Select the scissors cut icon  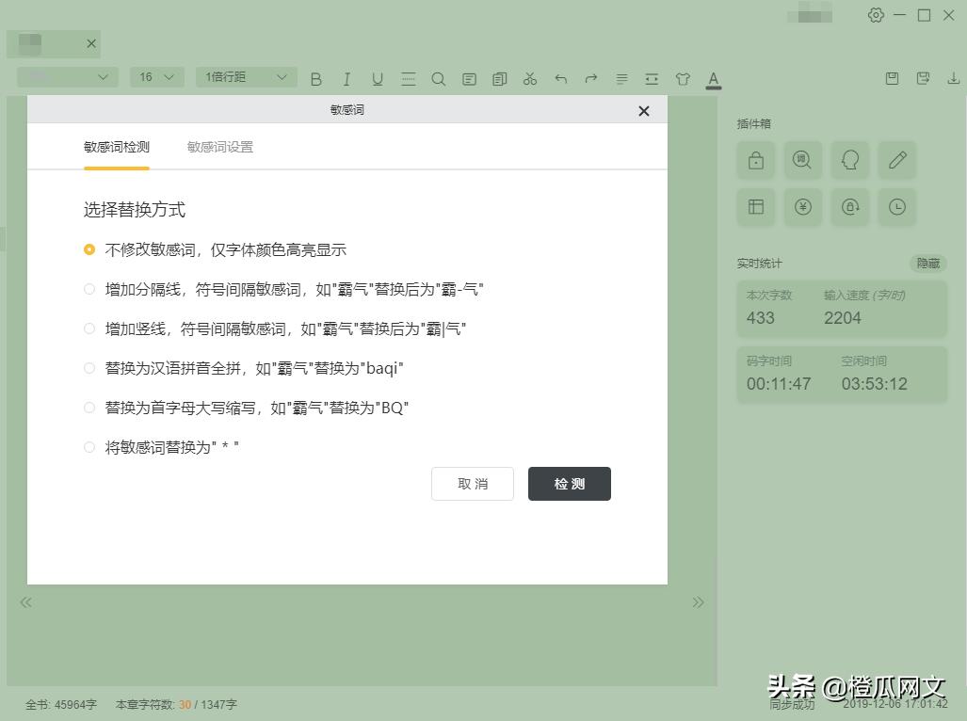pos(529,79)
